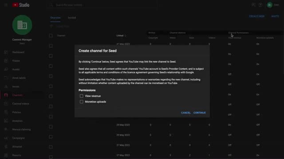Switch to the Overview tab
284x159 pixels.
(55, 18)
